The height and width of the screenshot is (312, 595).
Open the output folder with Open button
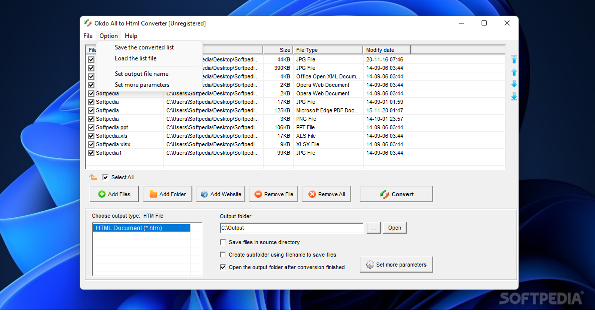(395, 228)
